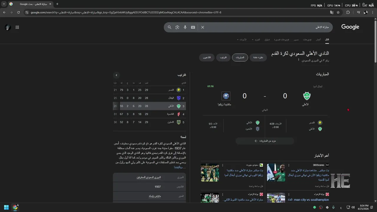Open three-dot options beside league rank subtitle
This screenshot has width=377, height=212.
298,60
